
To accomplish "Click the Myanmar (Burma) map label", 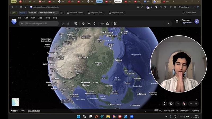I will pos(85,84).
